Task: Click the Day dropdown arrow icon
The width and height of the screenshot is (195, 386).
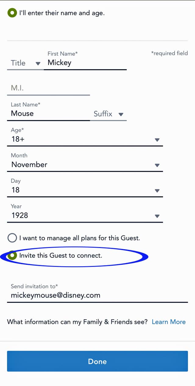Action: click(x=157, y=191)
